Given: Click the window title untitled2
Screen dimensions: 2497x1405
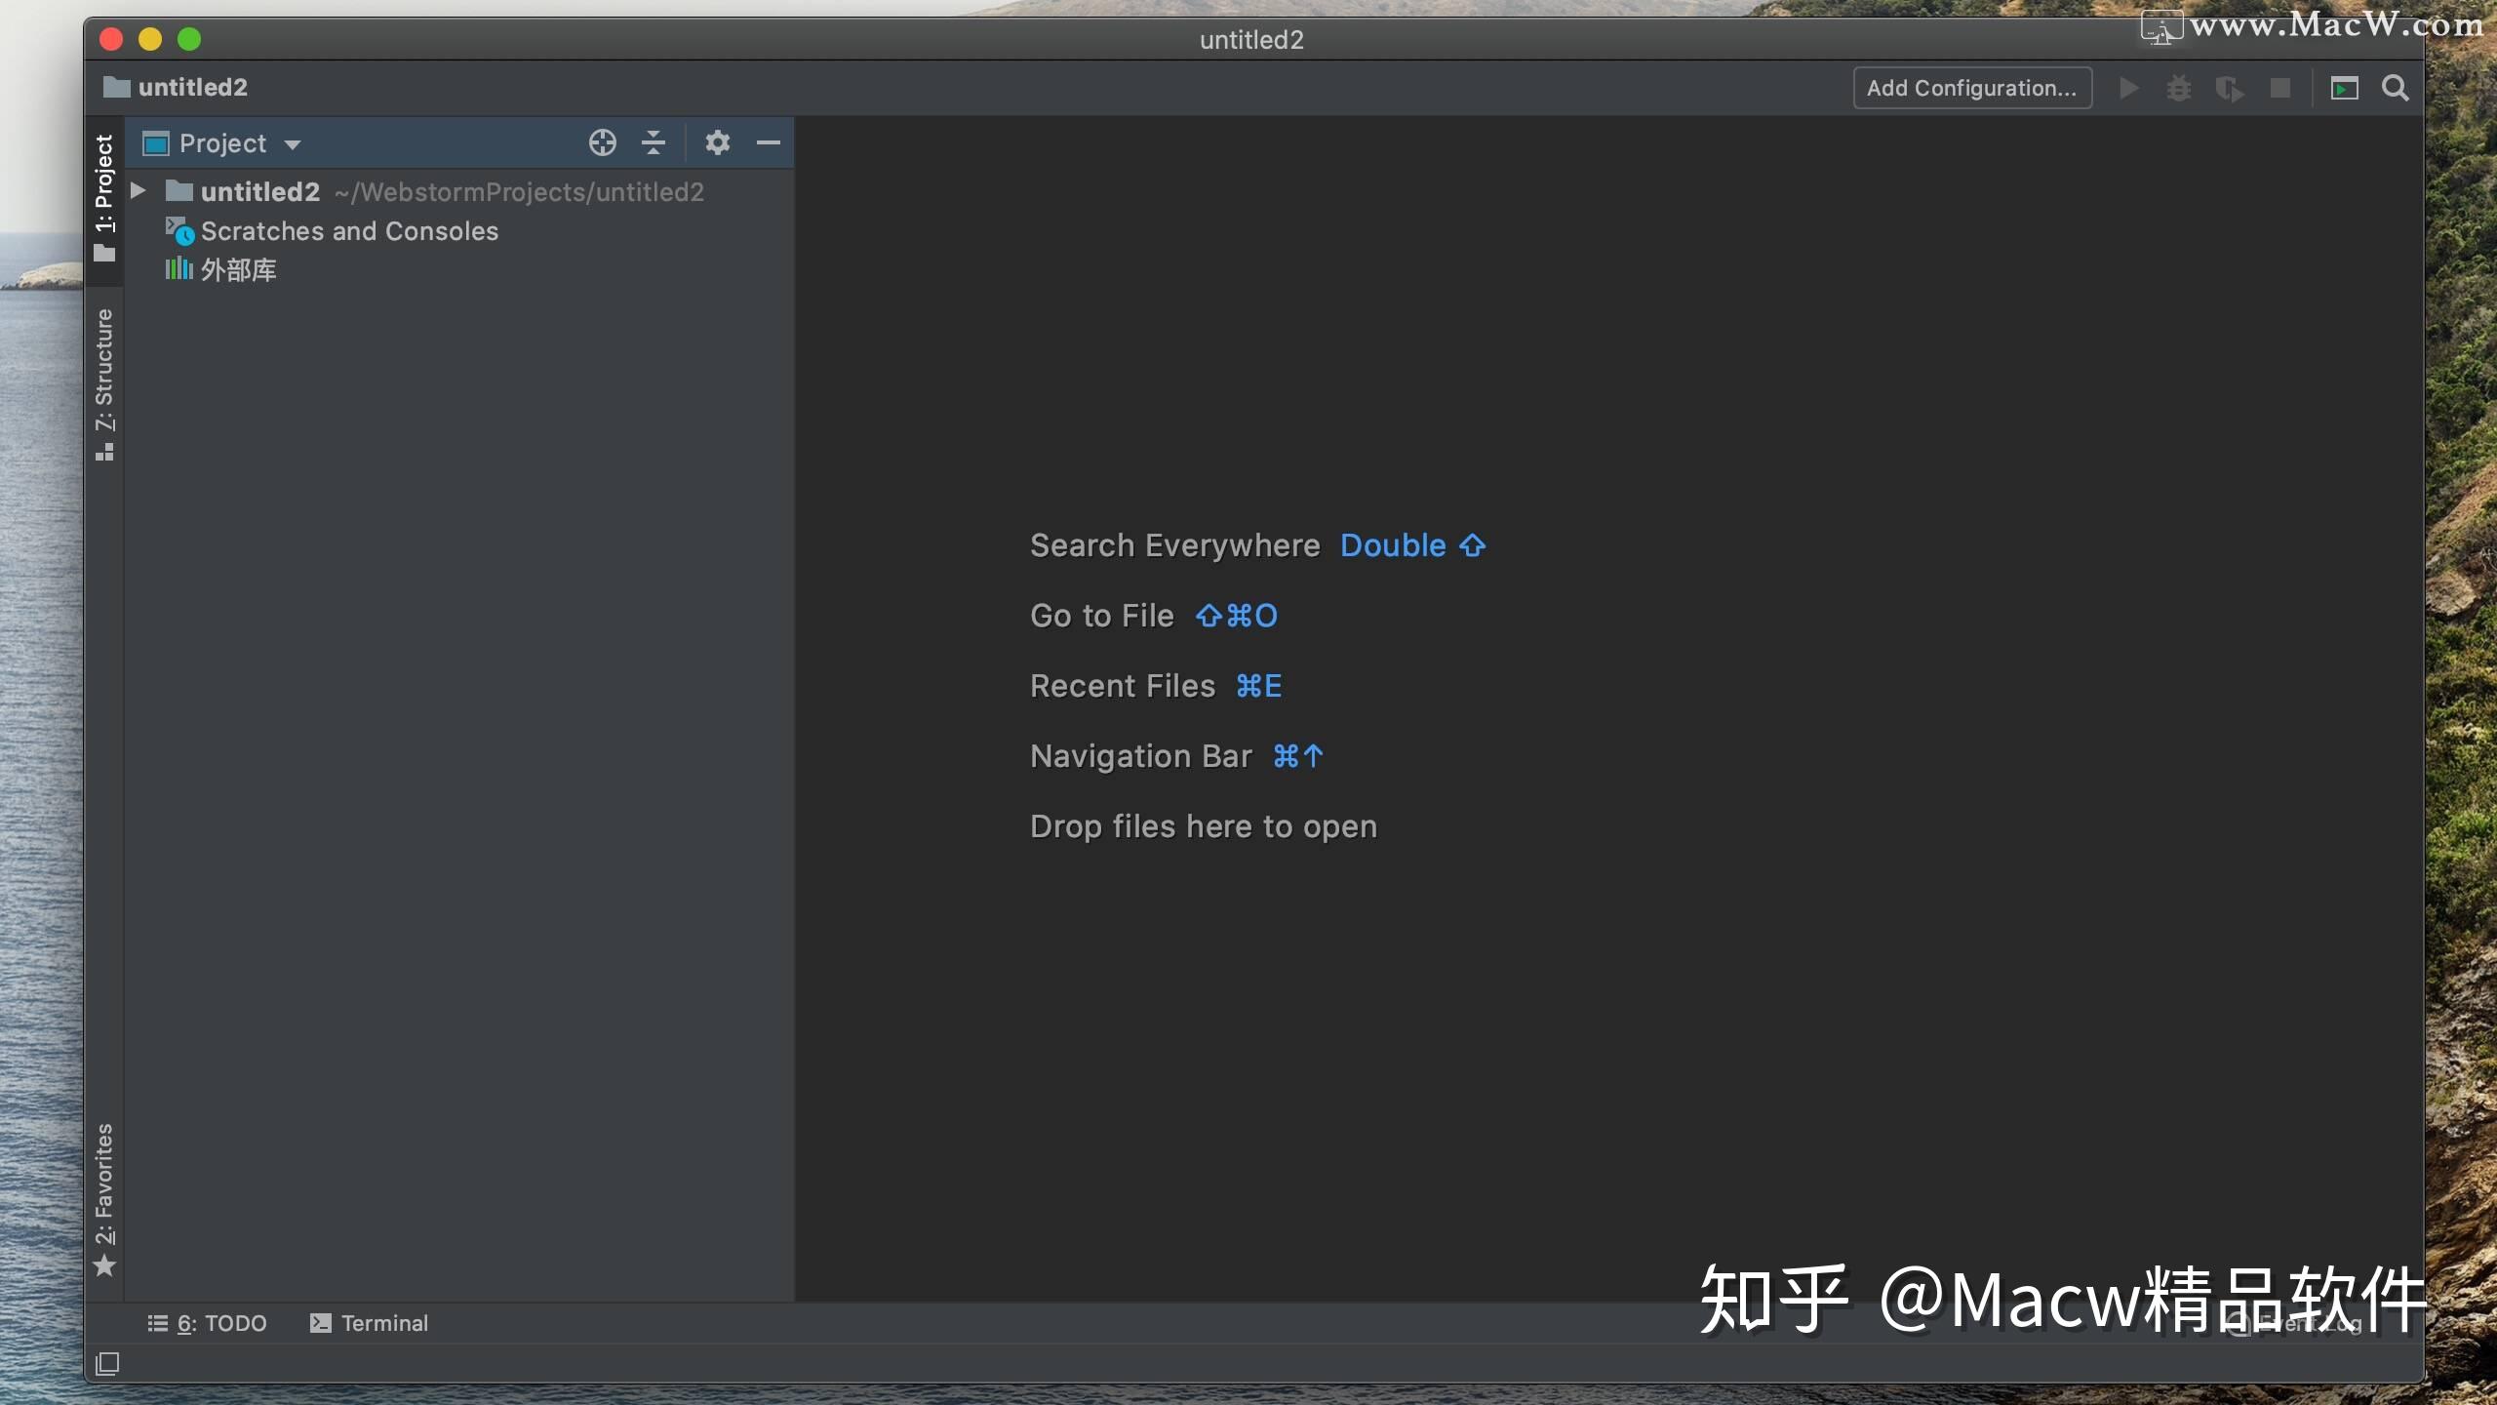Looking at the screenshot, I should click(x=1251, y=40).
